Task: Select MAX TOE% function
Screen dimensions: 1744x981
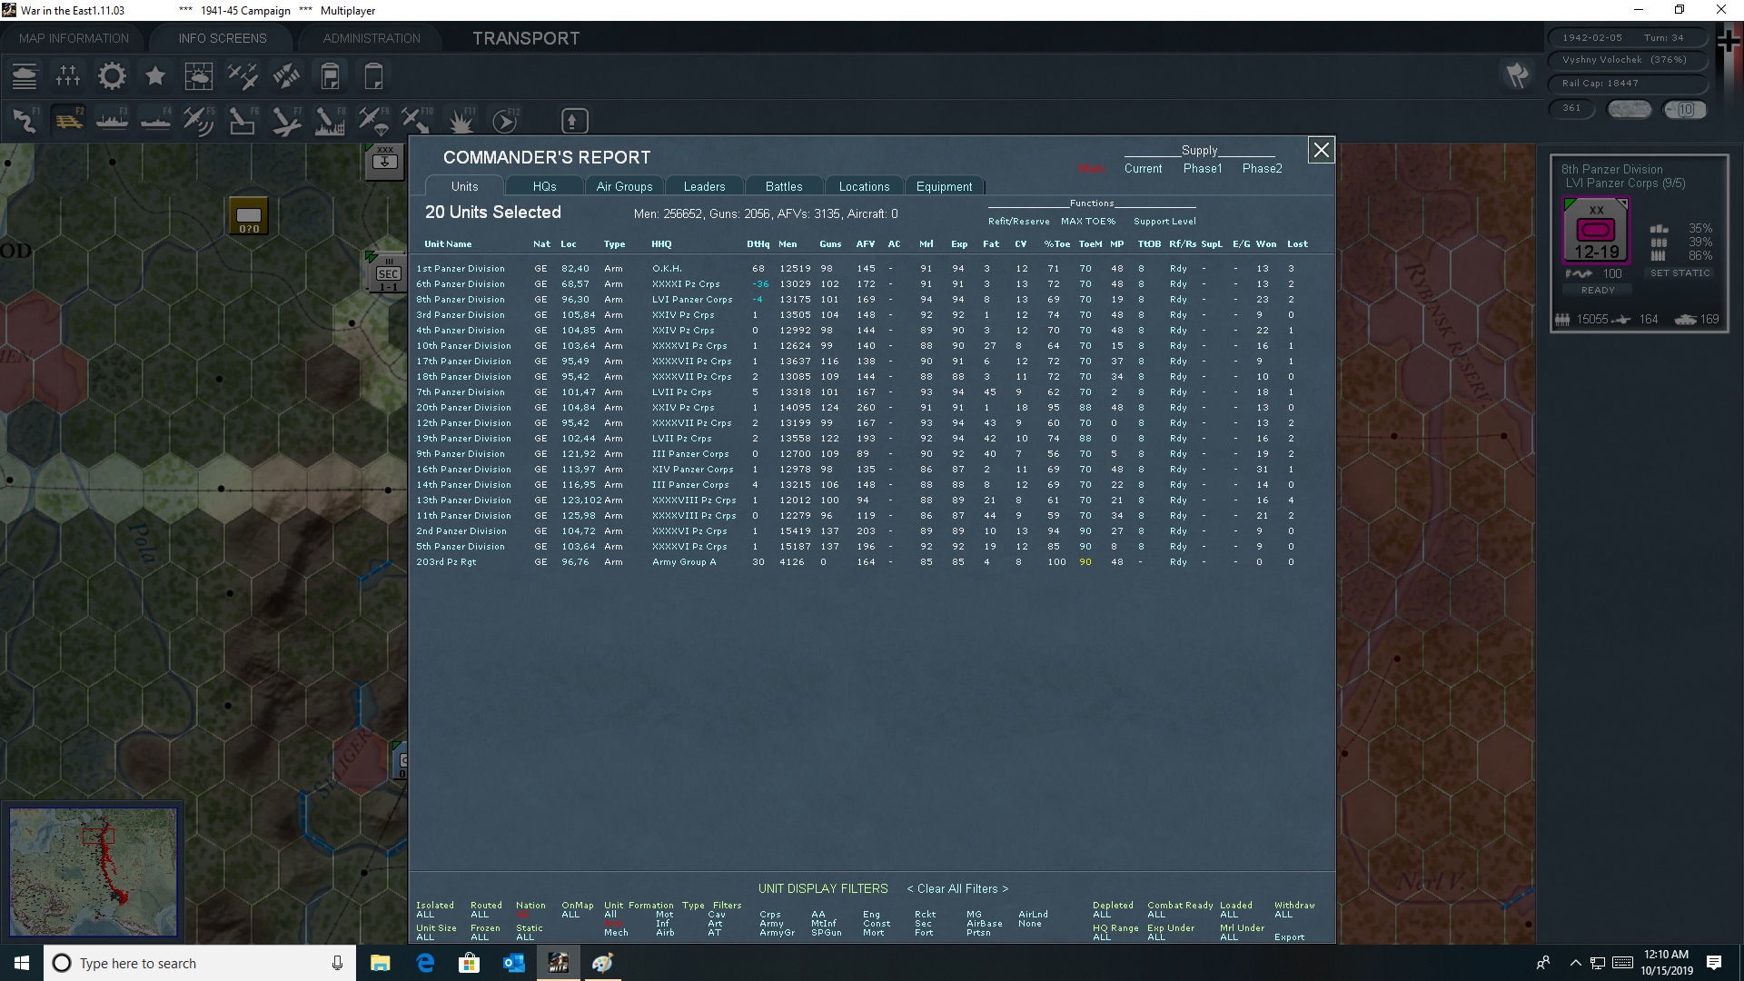Action: (1088, 221)
